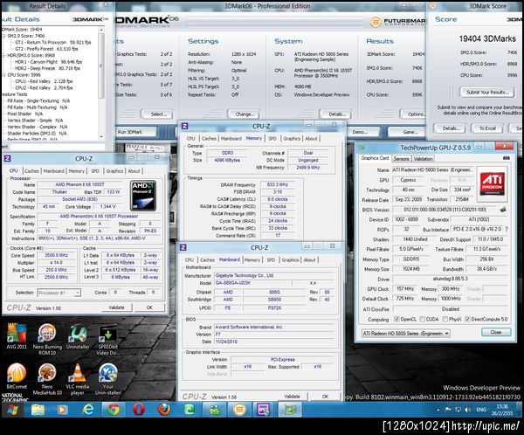Open AVG 2011 desktop shortcut
Viewport: 524px width, 435px height.
16,334
